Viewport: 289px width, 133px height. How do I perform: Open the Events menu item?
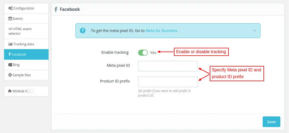[18, 19]
